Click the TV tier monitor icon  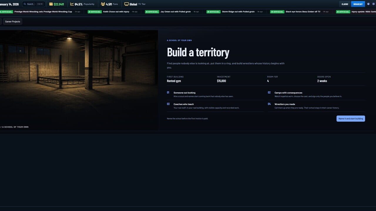point(127,4)
